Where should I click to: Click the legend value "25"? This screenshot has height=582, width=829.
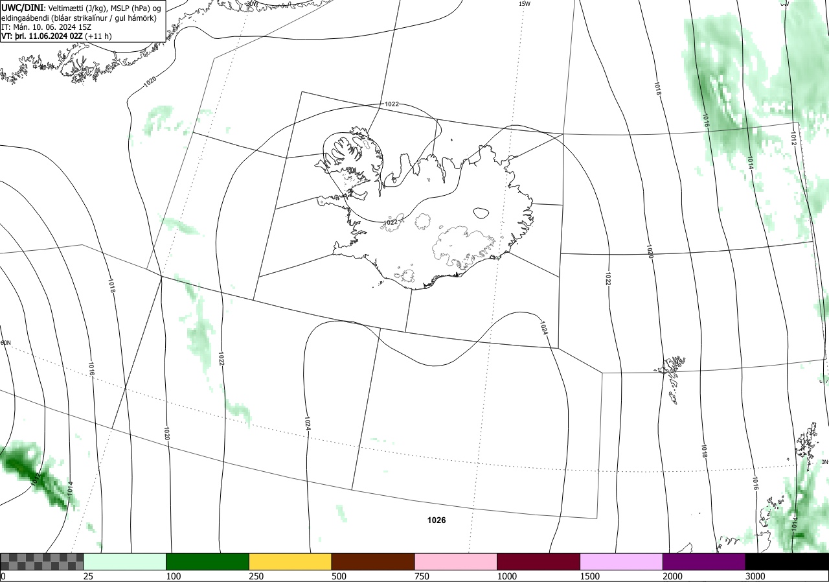tap(88, 576)
